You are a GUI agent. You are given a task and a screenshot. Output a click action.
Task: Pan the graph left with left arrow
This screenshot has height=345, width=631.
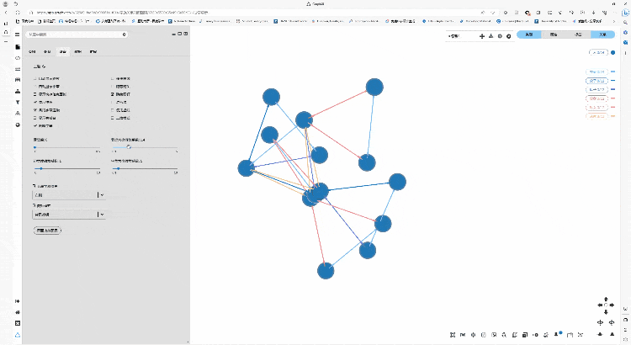[x=600, y=305]
